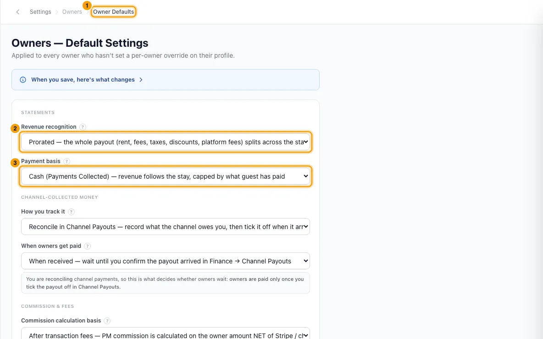Click the STATEMENTS section heading

click(38, 112)
